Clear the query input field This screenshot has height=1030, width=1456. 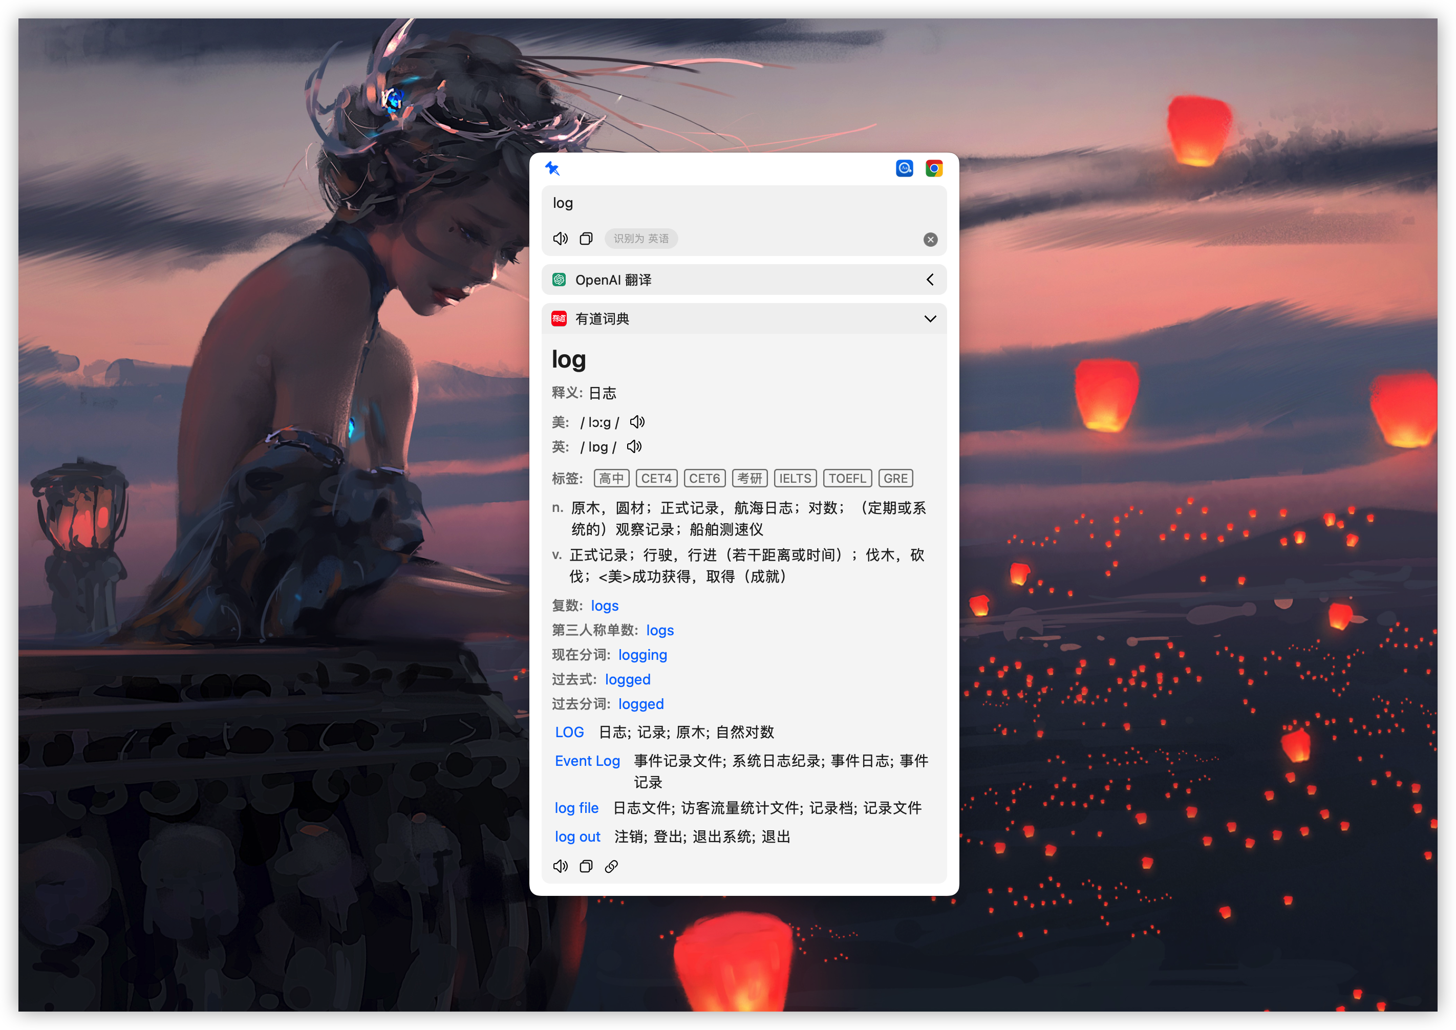(930, 239)
